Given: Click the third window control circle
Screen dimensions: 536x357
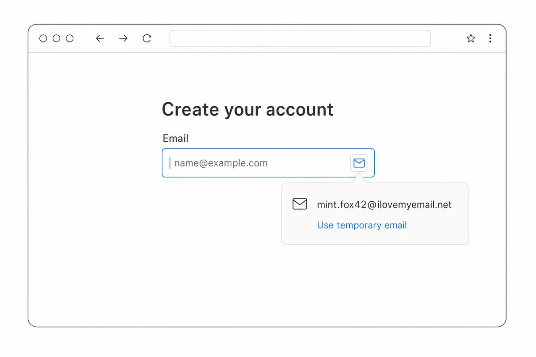Looking at the screenshot, I should pyautogui.click(x=70, y=38).
